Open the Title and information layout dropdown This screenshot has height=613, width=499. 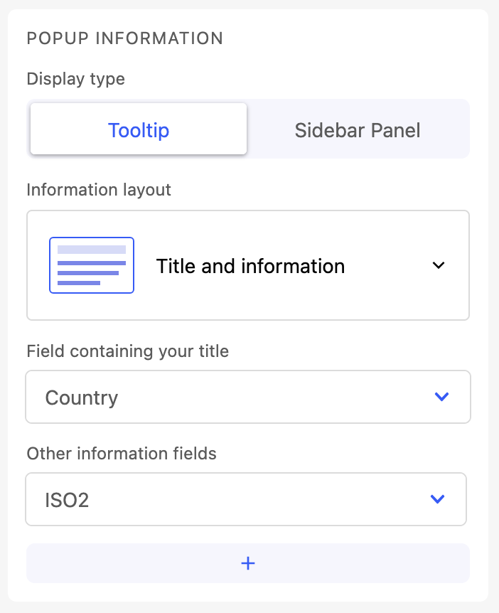[248, 265]
